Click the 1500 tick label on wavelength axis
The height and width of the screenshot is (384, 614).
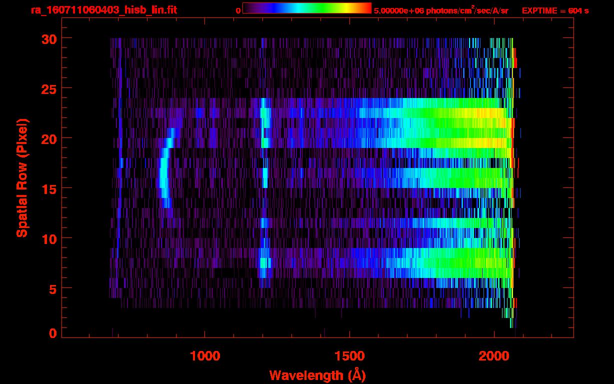(x=349, y=355)
